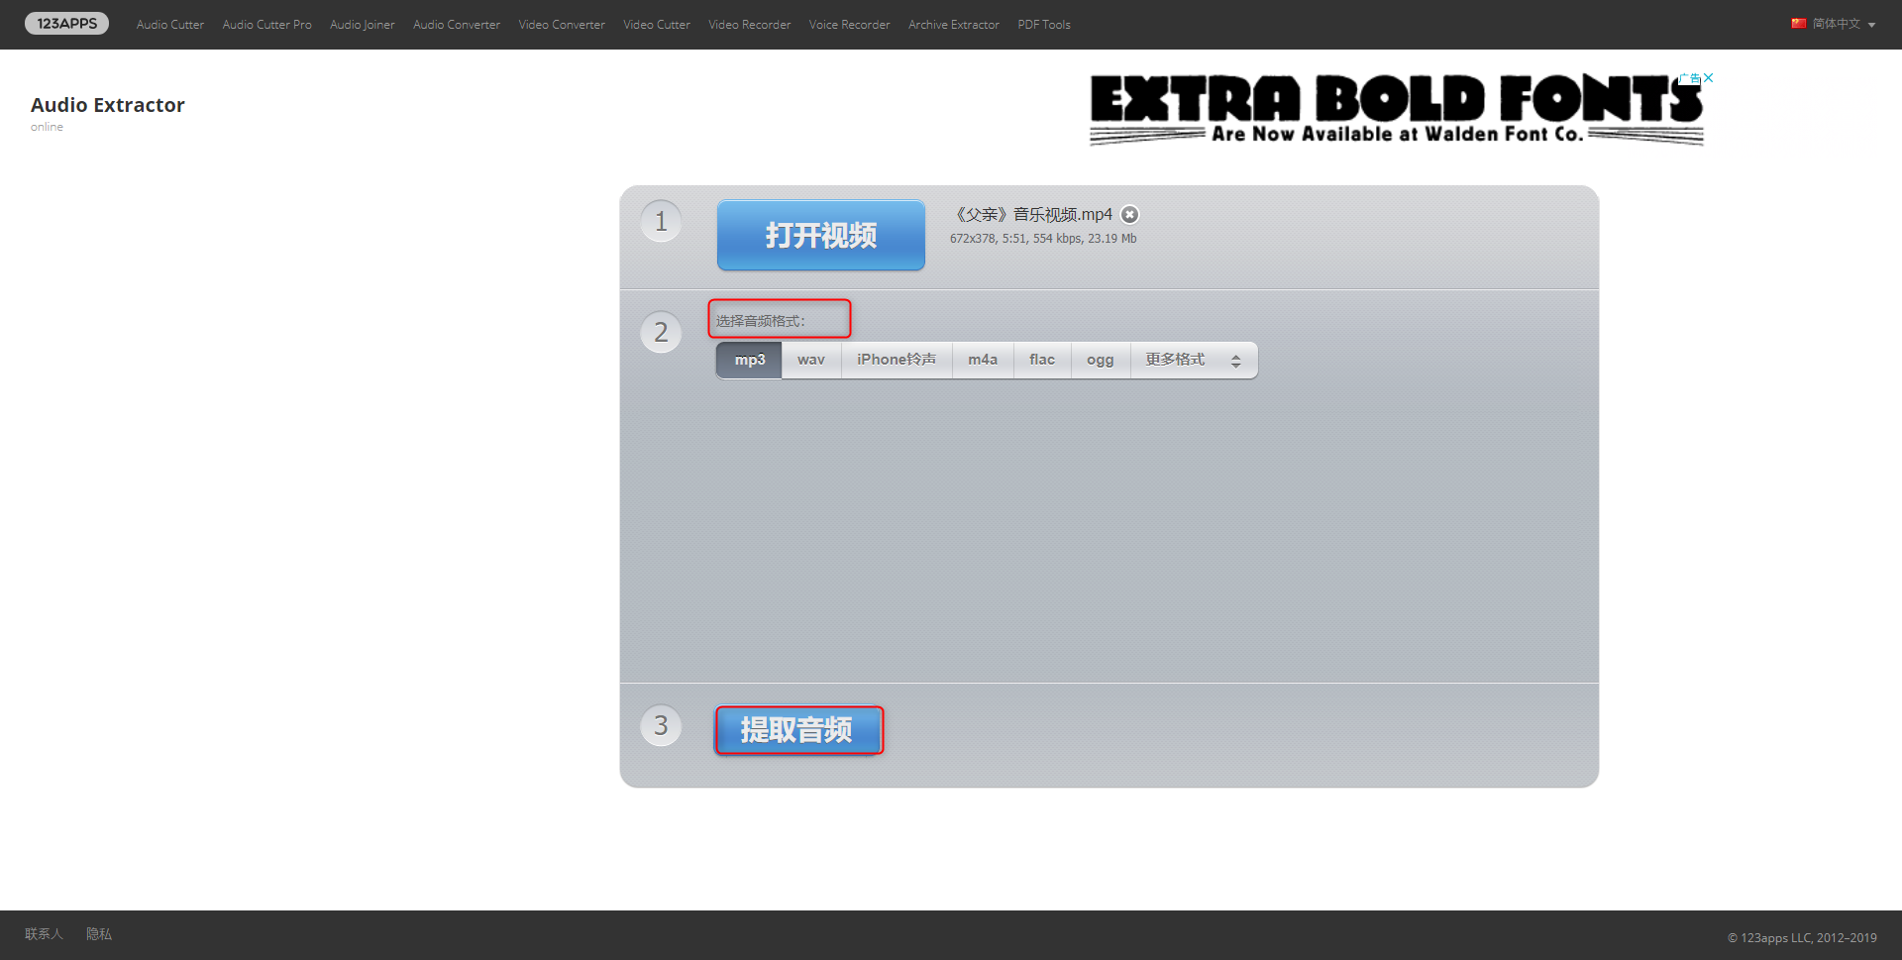This screenshot has height=960, width=1902.
Task: Open the 联系人 footer link
Action: [44, 934]
